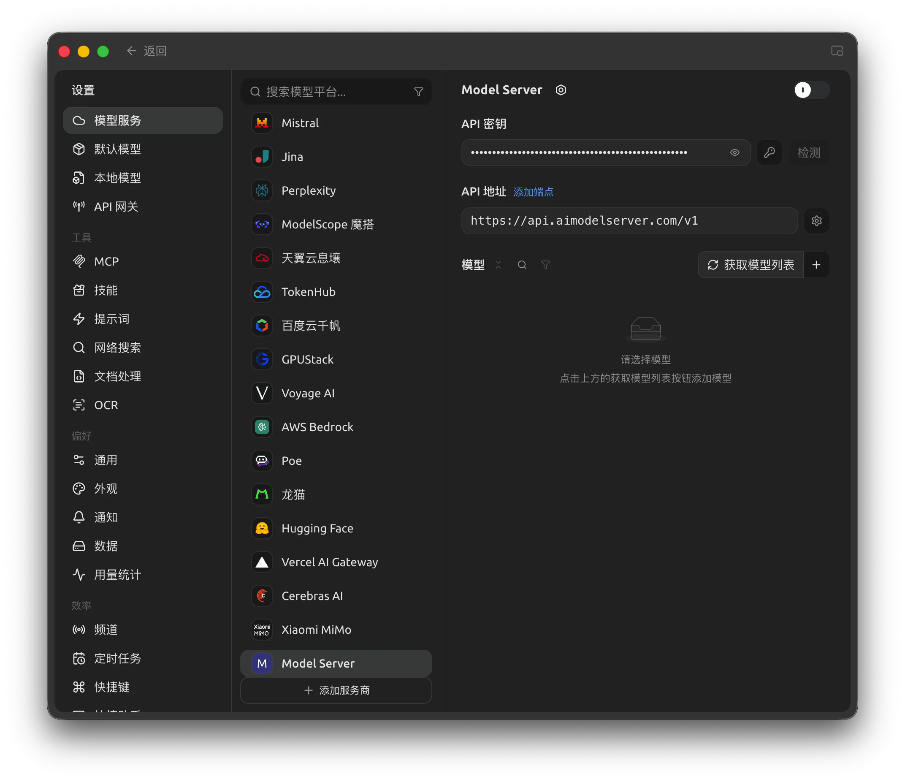Open 快捷键 shortcut settings
The width and height of the screenshot is (905, 782).
point(143,687)
